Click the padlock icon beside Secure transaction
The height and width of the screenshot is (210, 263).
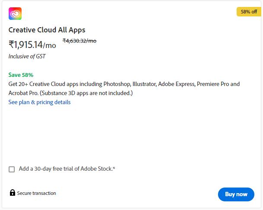tap(13, 193)
